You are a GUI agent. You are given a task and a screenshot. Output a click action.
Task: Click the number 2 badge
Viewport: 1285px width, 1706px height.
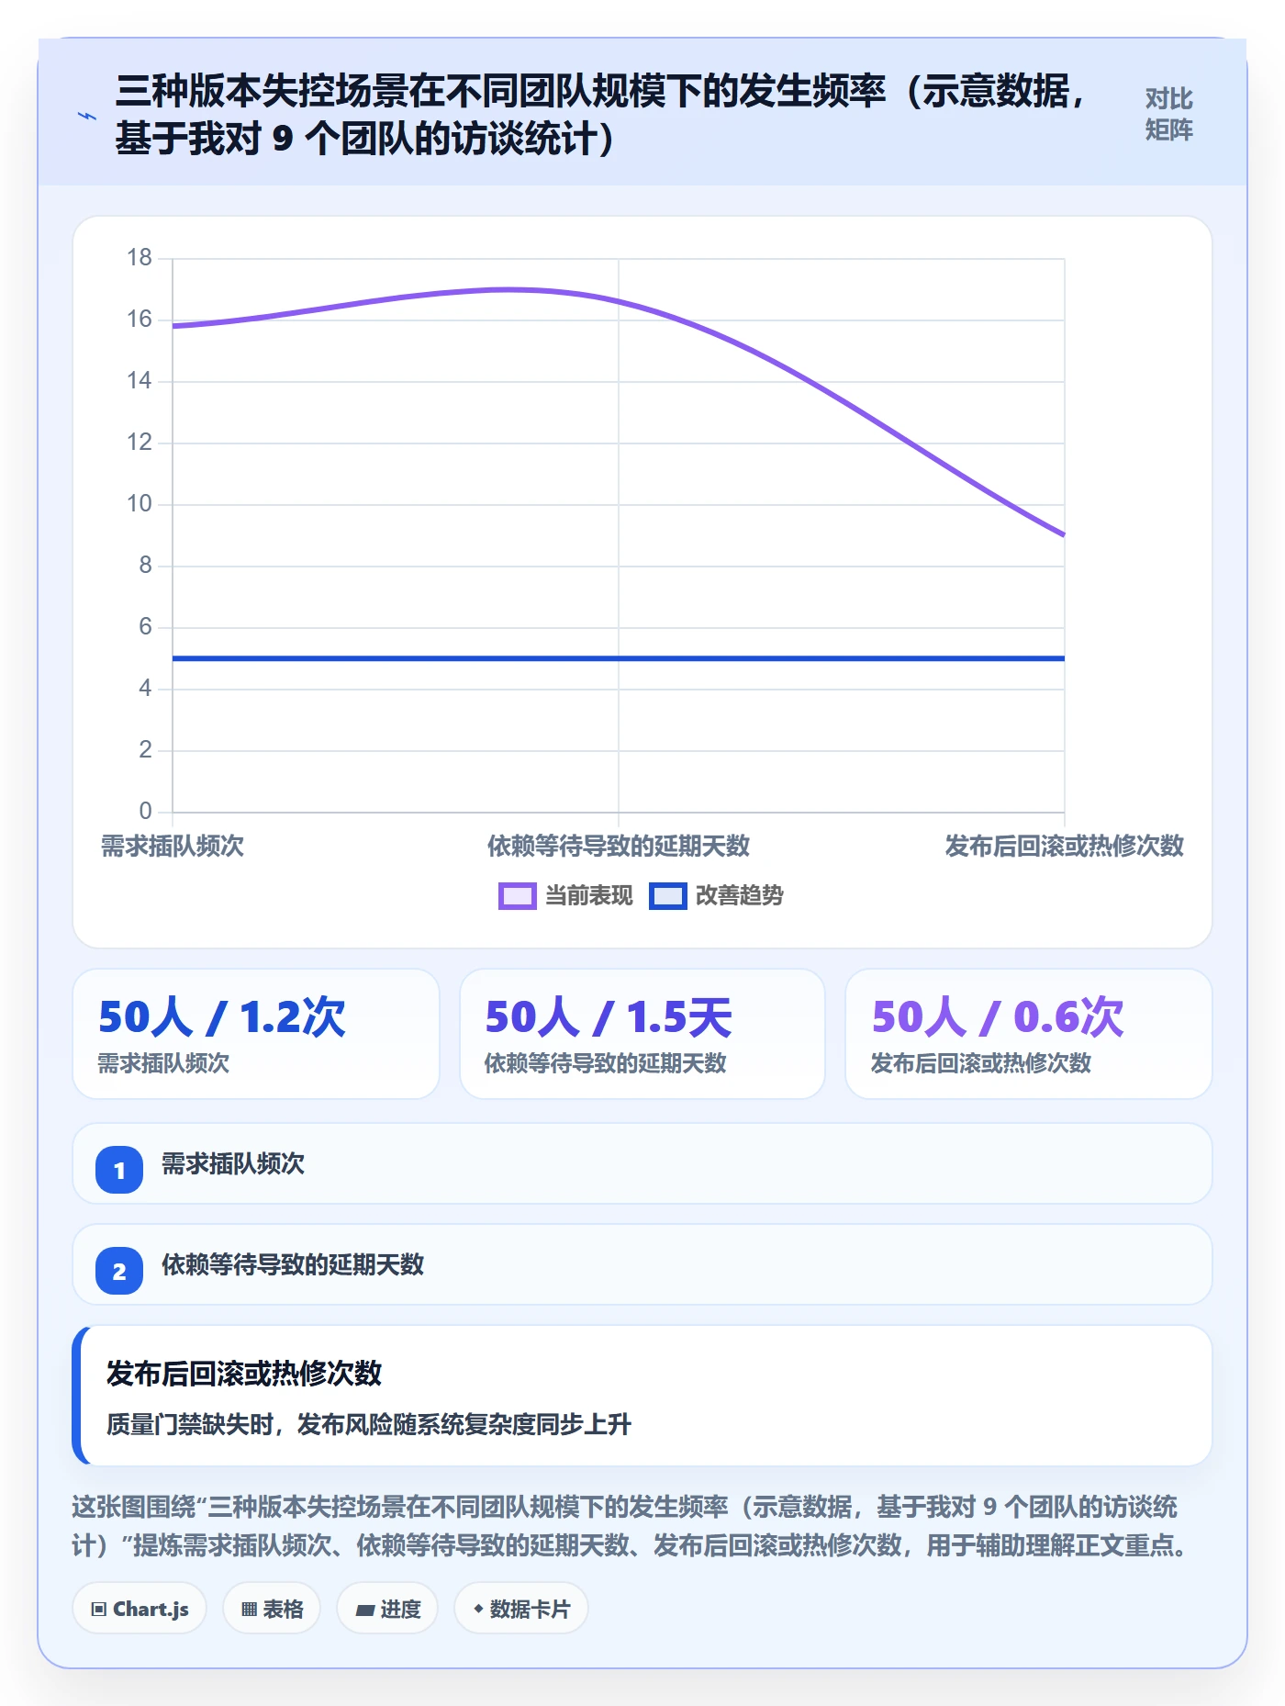pyautogui.click(x=119, y=1271)
